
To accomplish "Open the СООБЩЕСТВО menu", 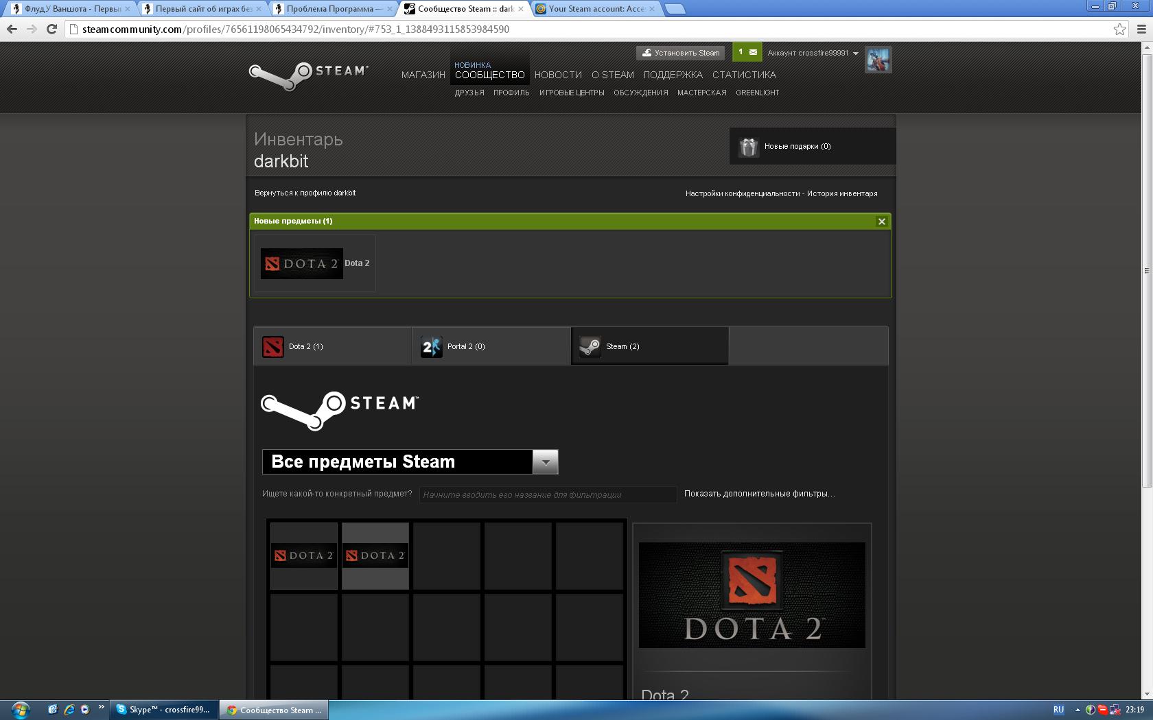I will tap(489, 75).
